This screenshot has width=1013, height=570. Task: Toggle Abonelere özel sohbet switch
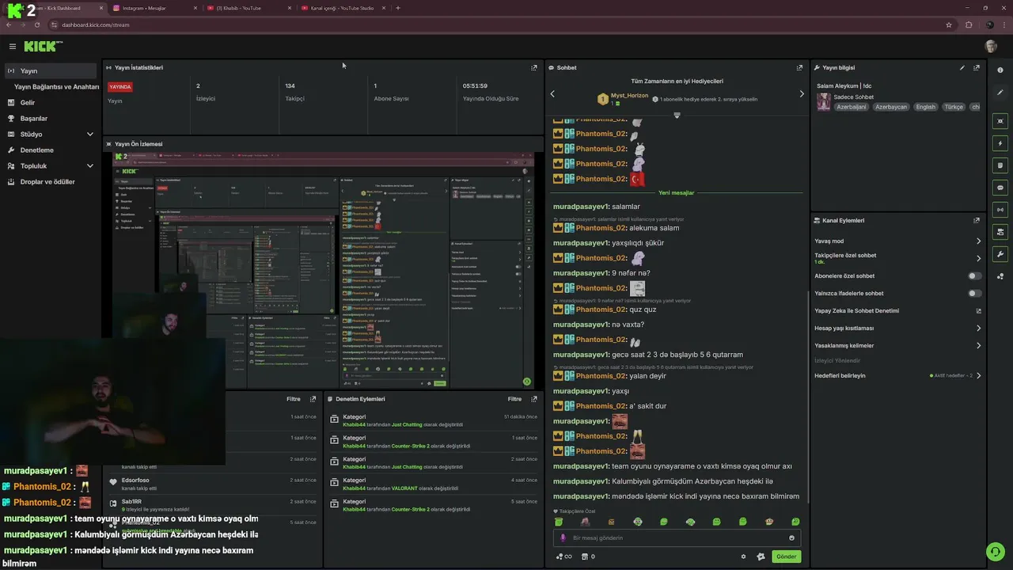(x=975, y=276)
